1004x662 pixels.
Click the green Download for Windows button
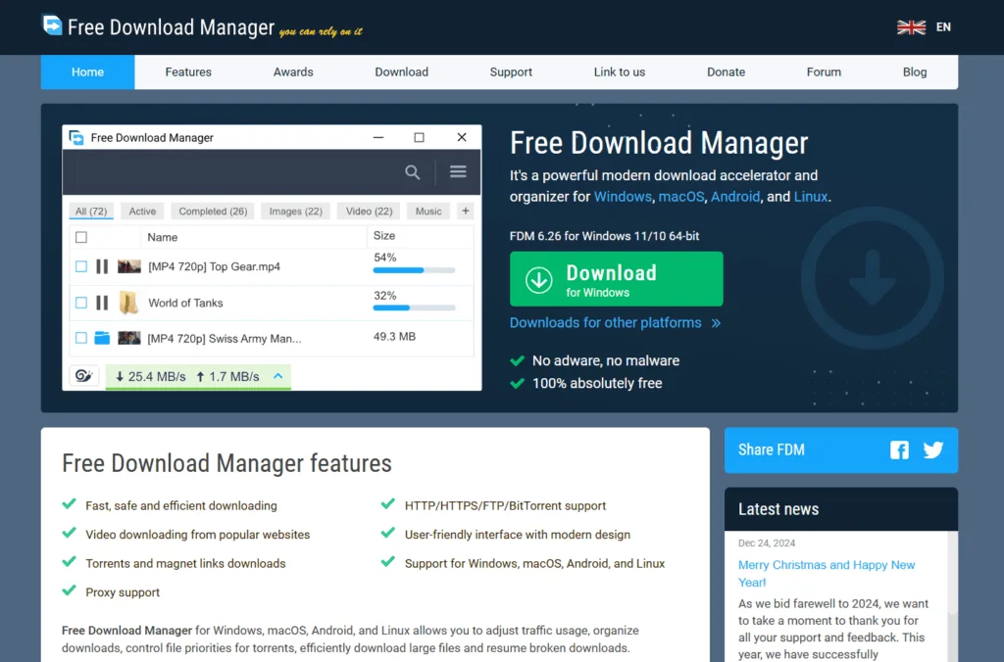coord(616,279)
